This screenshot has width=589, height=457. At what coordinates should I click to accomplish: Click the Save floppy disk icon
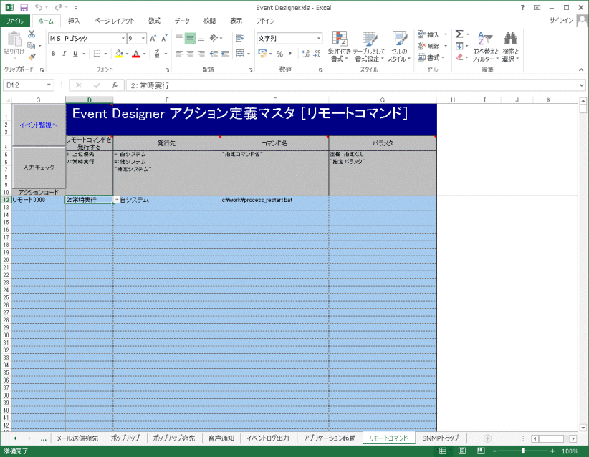tap(24, 7)
